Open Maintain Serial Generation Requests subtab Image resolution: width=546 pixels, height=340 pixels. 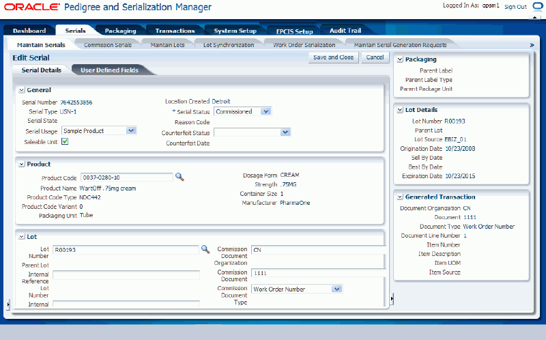coord(400,45)
